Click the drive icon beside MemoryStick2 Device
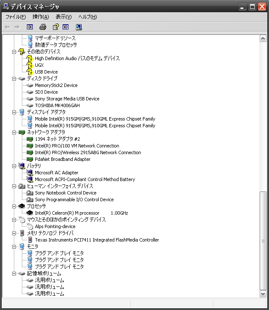 (x=30, y=85)
